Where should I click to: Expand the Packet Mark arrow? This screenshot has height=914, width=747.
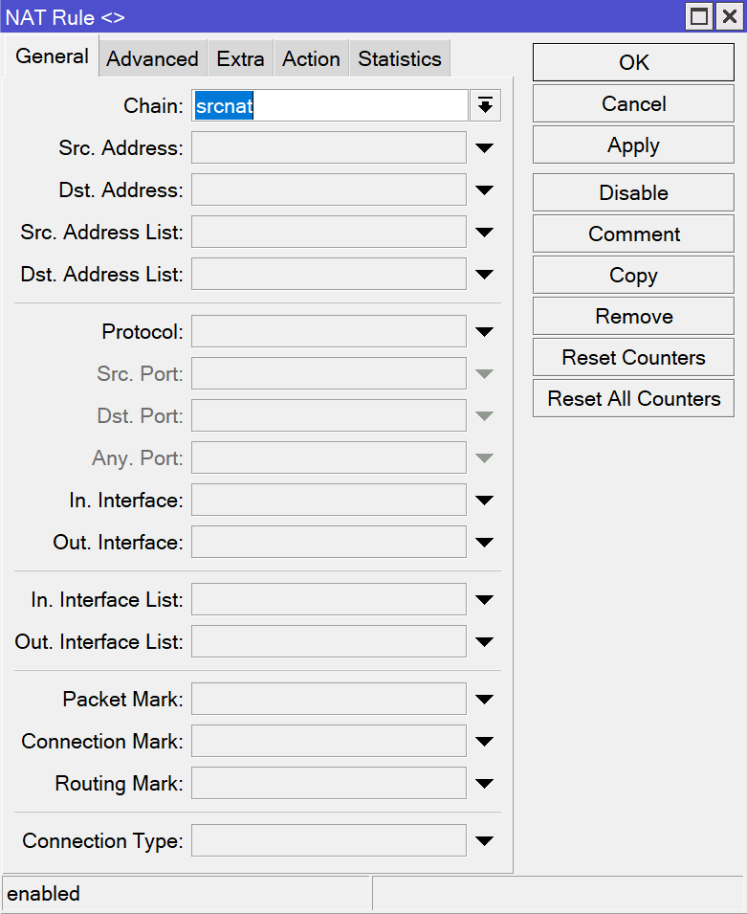(x=484, y=700)
